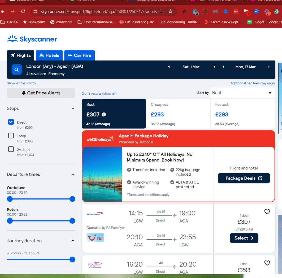Click the Jet2holidays harbour image

click(x=102, y=174)
